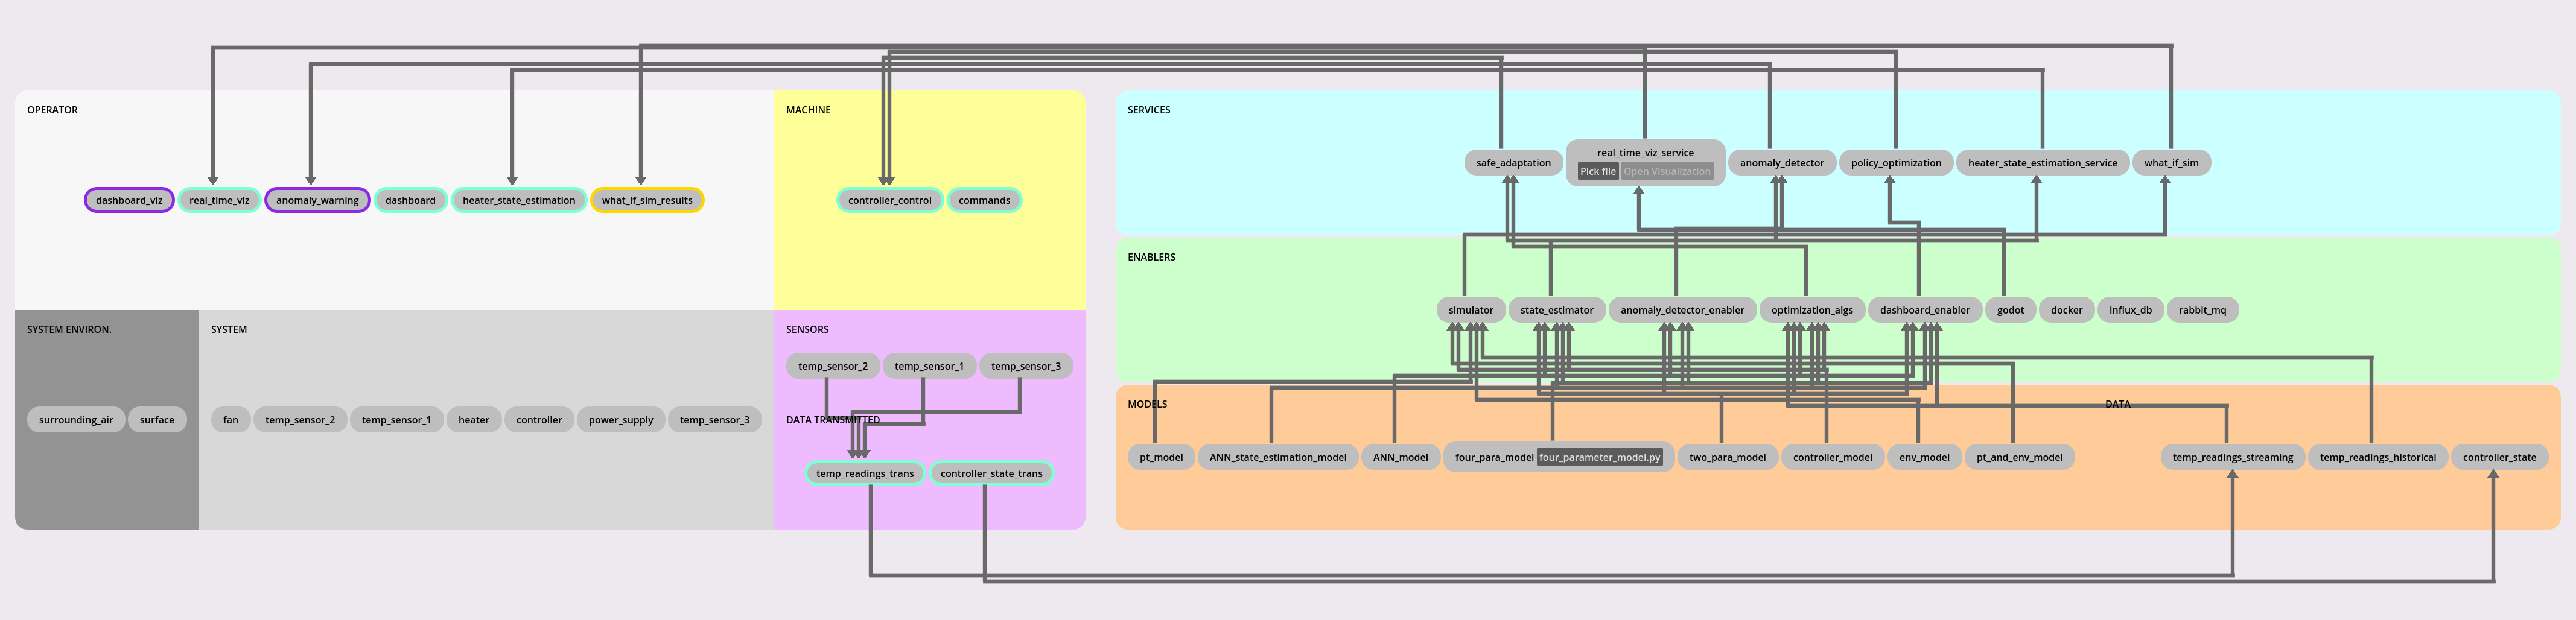
Task: Click the rabbit_mq node
Action: 2202,310
